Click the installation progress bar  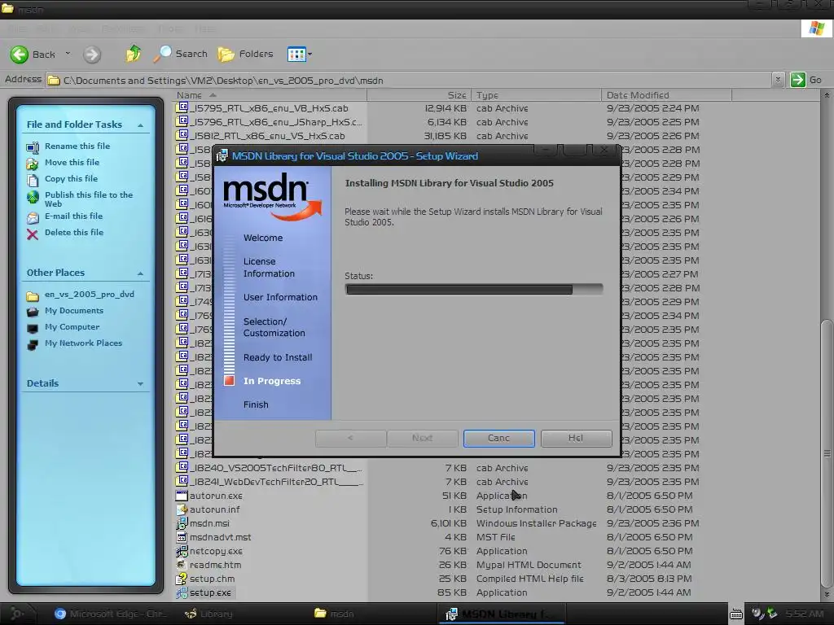click(x=474, y=289)
